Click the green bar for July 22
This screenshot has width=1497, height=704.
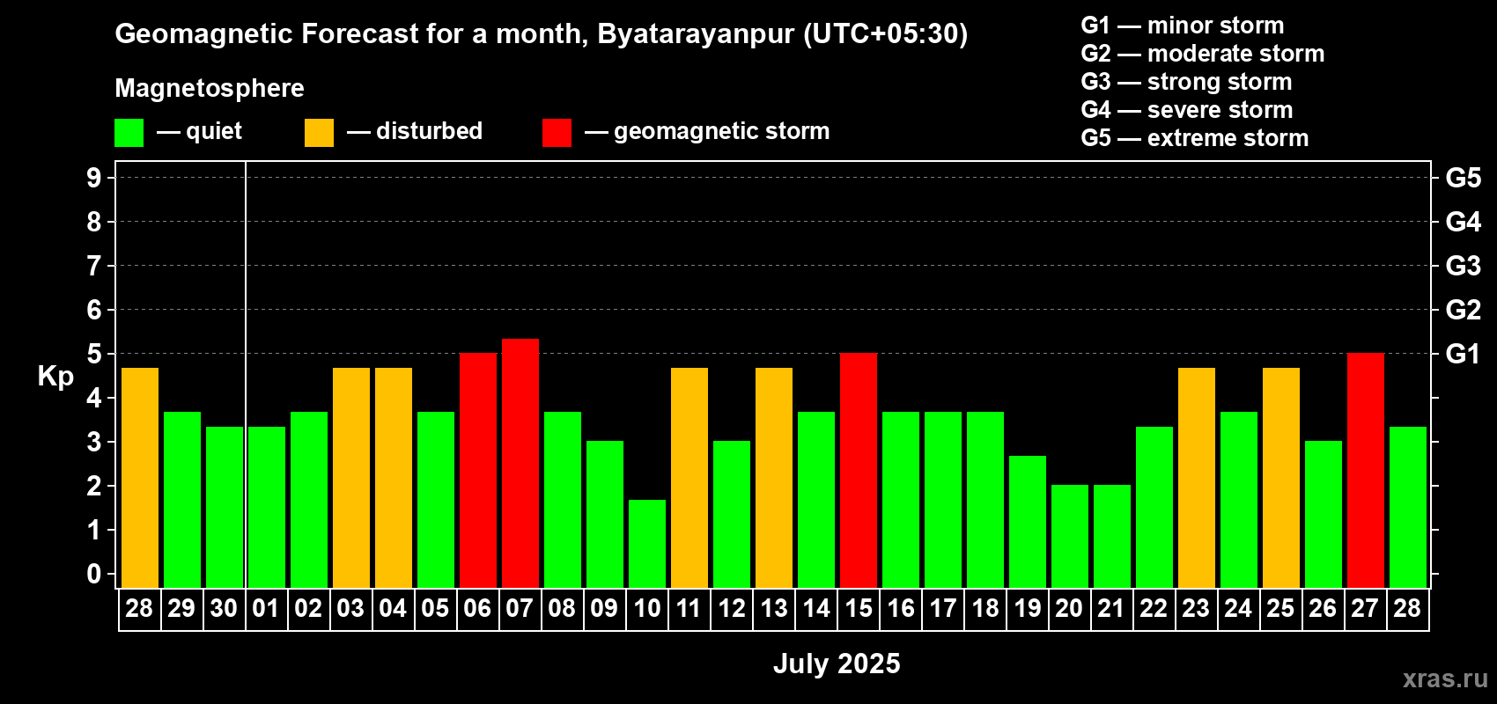tap(1154, 507)
